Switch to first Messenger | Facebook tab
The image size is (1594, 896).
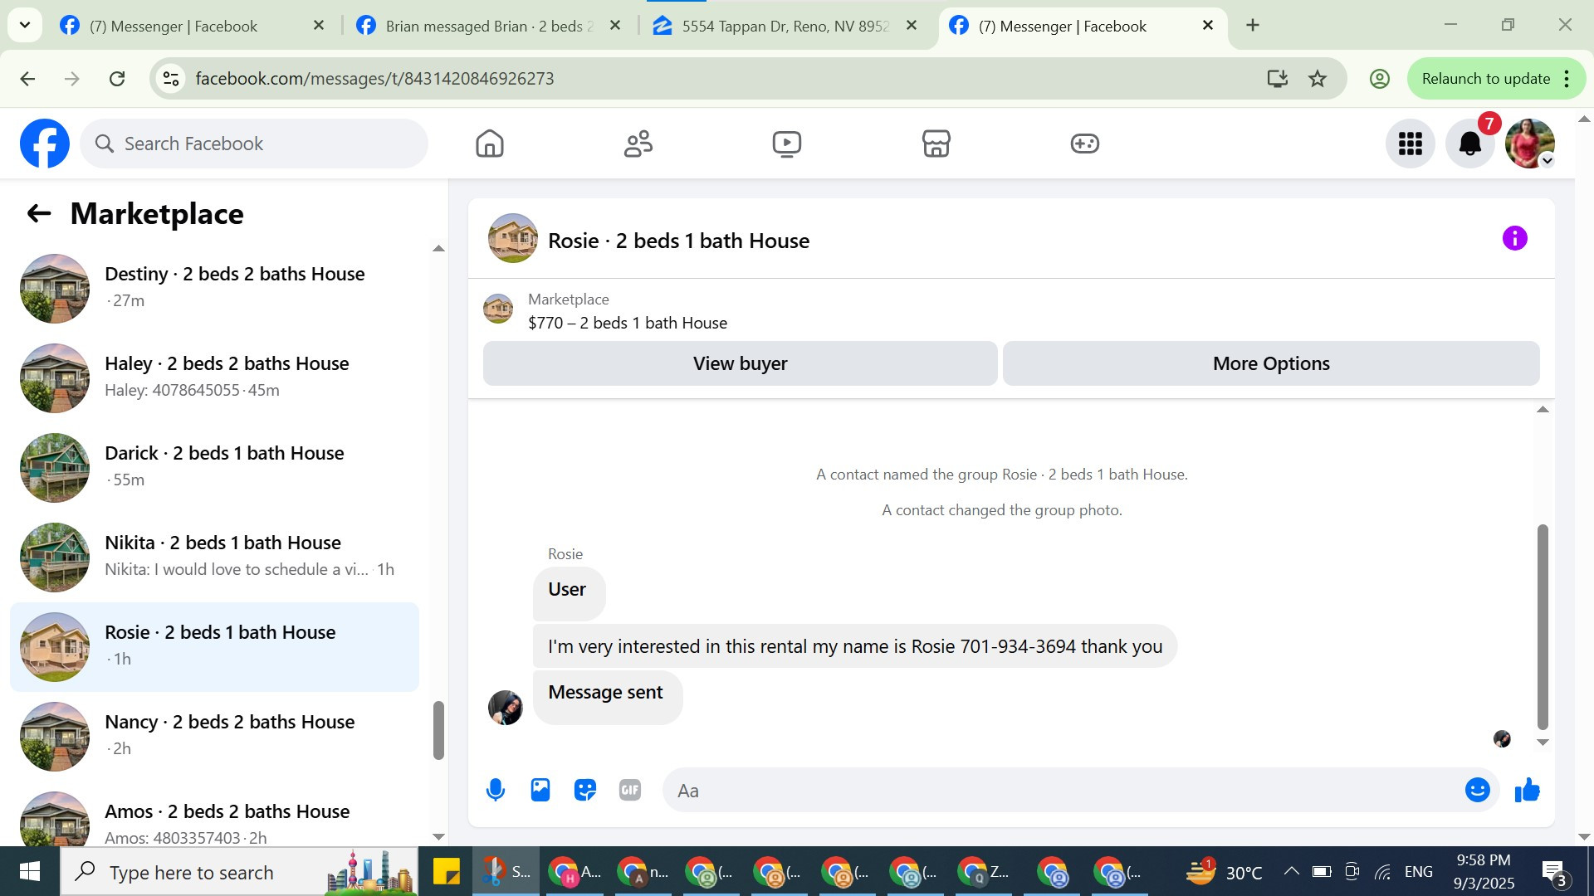point(174,27)
